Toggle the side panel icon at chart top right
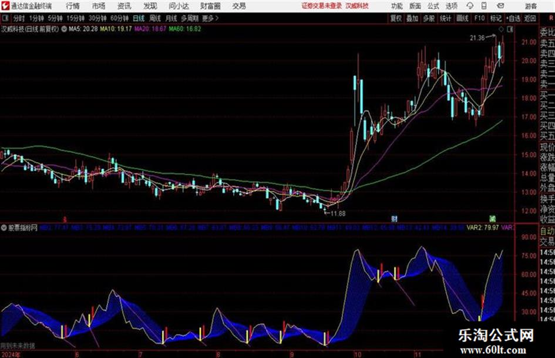 (510, 29)
